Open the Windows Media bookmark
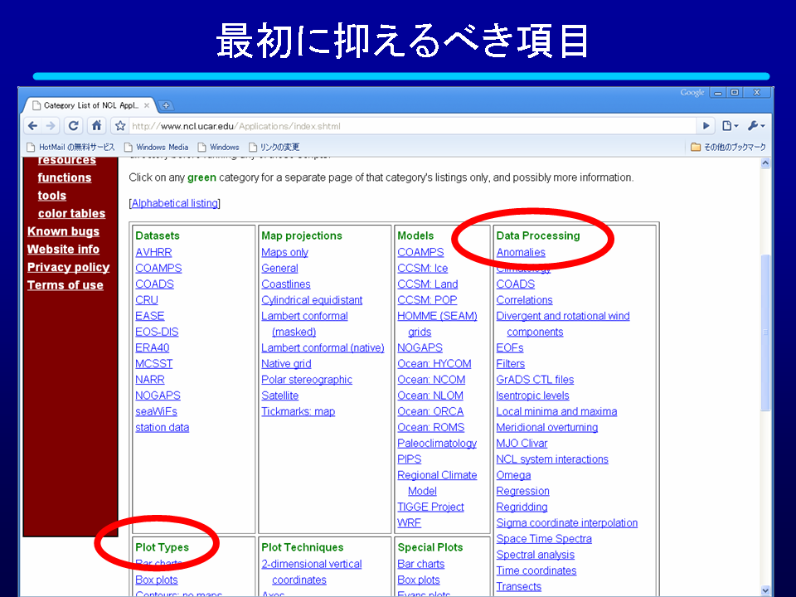Image resolution: width=796 pixels, height=597 pixels. [x=157, y=148]
